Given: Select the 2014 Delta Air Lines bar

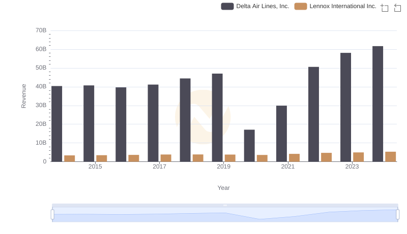Looking at the screenshot, I should click(57, 124).
